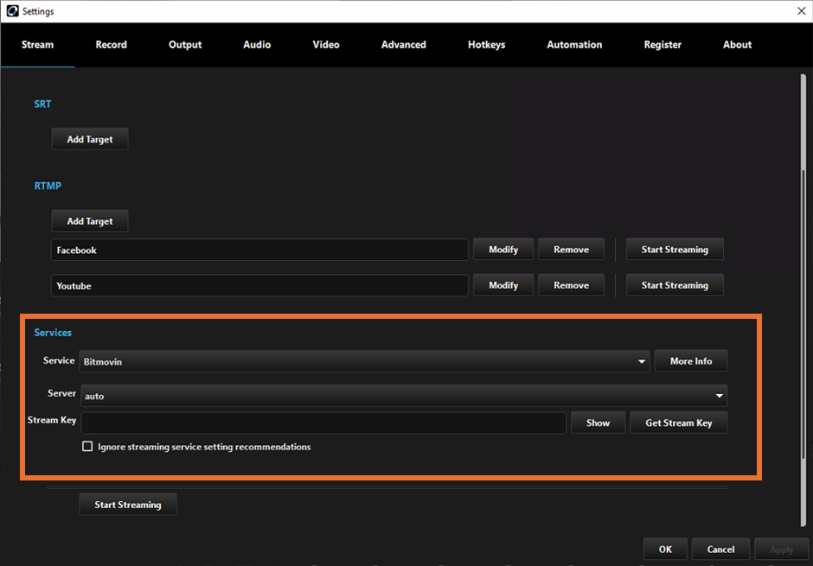Get the stream key for Bitmovin
The width and height of the screenshot is (813, 566).
(678, 423)
